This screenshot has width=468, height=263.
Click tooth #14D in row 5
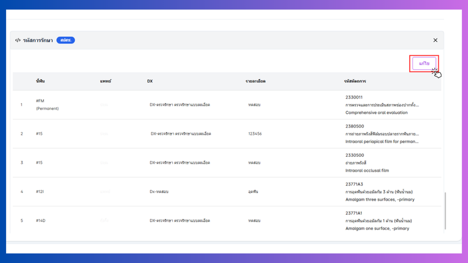click(x=41, y=221)
